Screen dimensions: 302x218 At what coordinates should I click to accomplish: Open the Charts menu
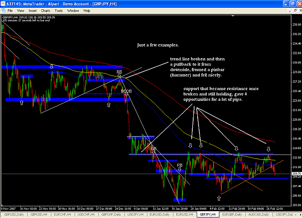[45, 11]
